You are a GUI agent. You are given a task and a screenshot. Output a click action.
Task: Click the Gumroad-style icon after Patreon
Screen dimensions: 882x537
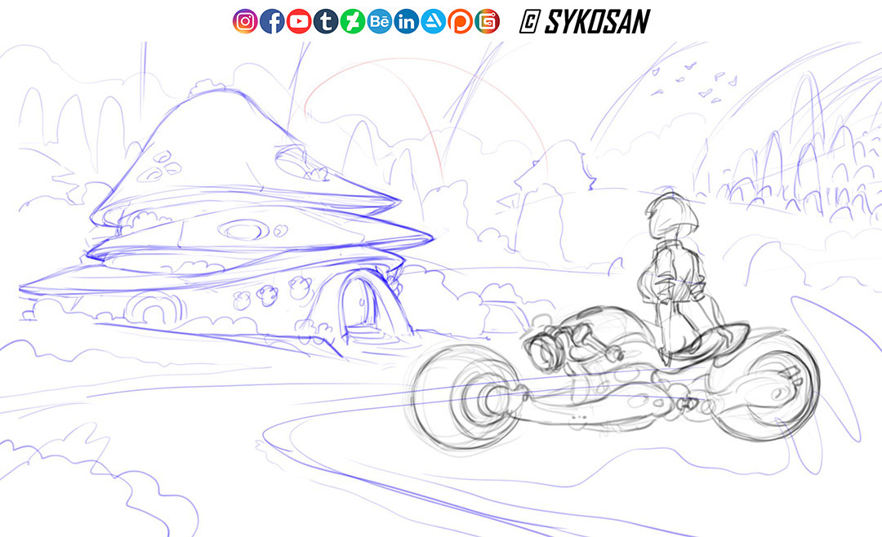pos(487,21)
